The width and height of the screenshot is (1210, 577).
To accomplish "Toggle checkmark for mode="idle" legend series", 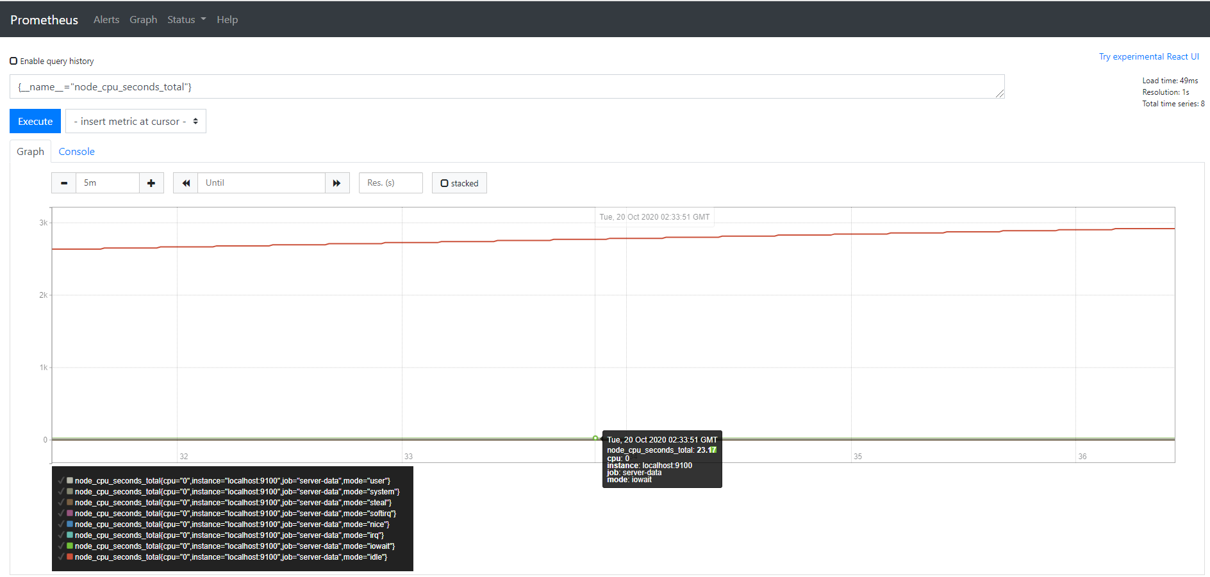I will [62, 557].
